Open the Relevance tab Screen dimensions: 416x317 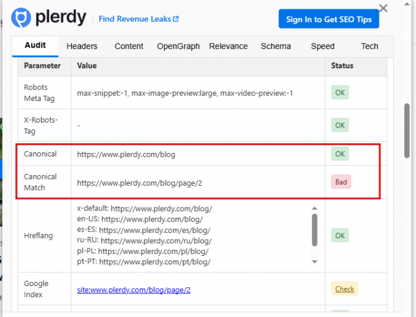coord(228,46)
